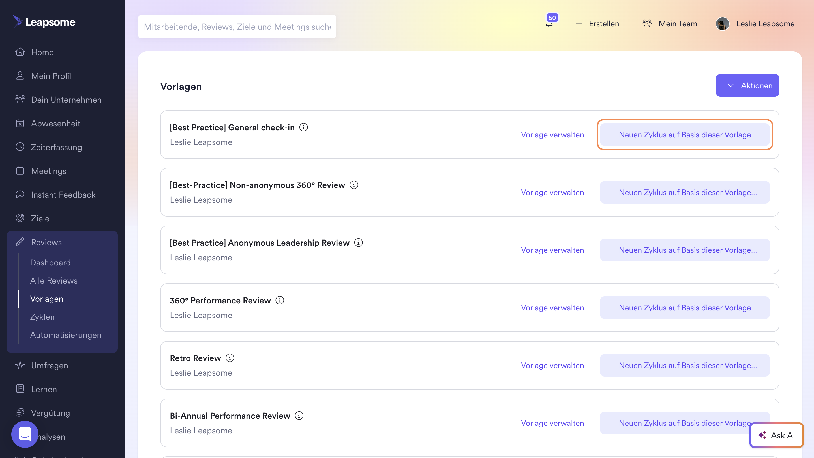Viewport: 814px width, 458px height.
Task: Focus the Mitarbeitende search field
Action: (237, 27)
